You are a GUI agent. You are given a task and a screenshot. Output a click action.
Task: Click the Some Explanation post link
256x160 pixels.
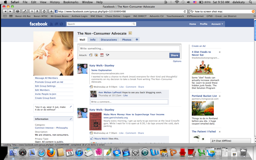point(101,70)
